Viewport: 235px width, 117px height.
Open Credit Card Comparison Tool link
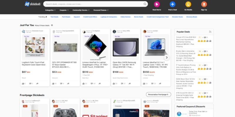click(158, 17)
